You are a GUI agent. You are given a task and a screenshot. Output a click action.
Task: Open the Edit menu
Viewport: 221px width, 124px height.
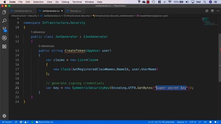click(x=28, y=2)
